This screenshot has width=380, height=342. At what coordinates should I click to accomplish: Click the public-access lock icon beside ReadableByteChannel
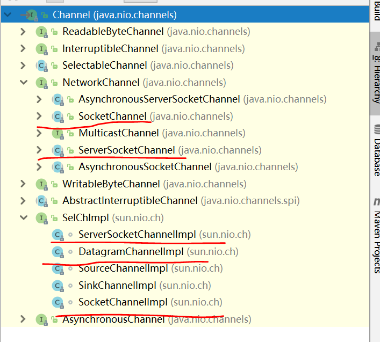click(x=54, y=32)
